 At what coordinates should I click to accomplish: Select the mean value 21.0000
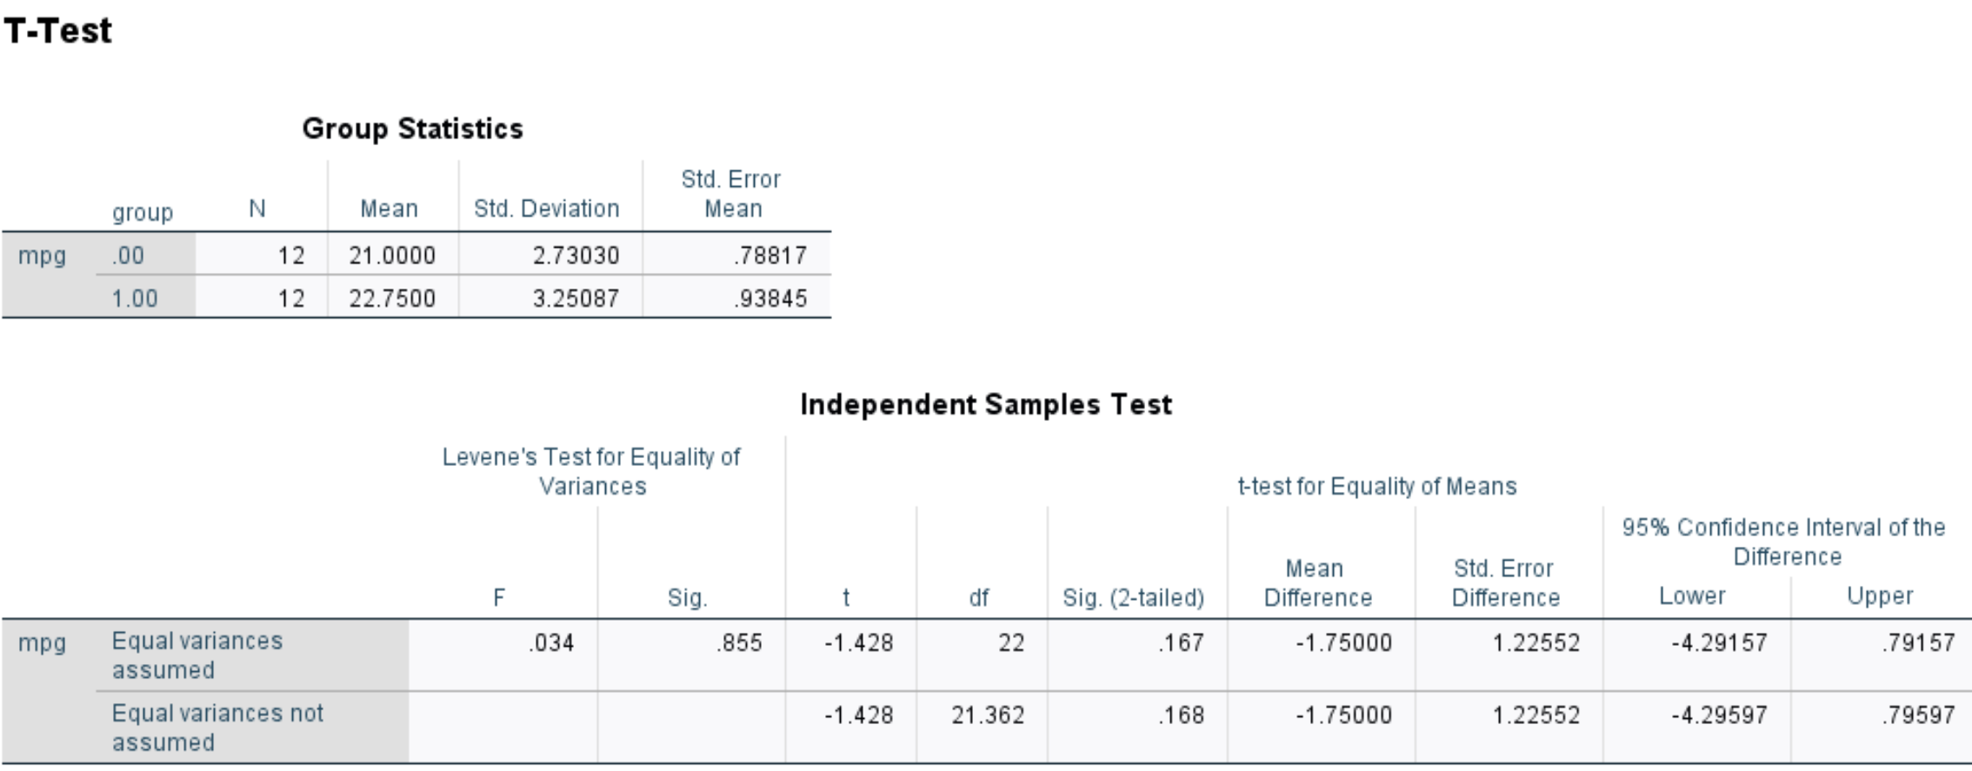click(x=392, y=256)
